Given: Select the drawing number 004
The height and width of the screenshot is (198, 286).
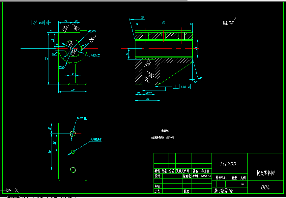Looking at the screenshot, I should (x=265, y=187).
